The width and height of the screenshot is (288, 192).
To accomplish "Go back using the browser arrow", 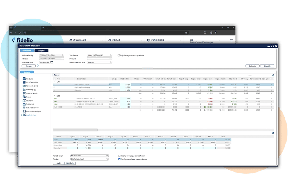I will point(12,32).
